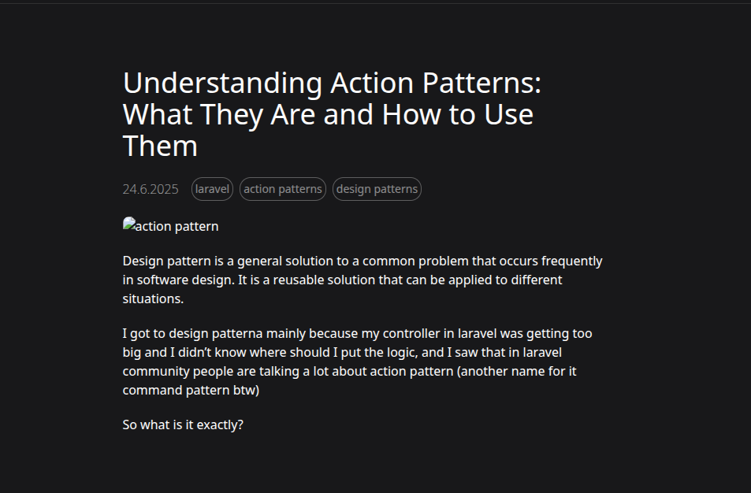Click 'Understanding' in the title
The height and width of the screenshot is (493, 751).
pyautogui.click(x=222, y=83)
